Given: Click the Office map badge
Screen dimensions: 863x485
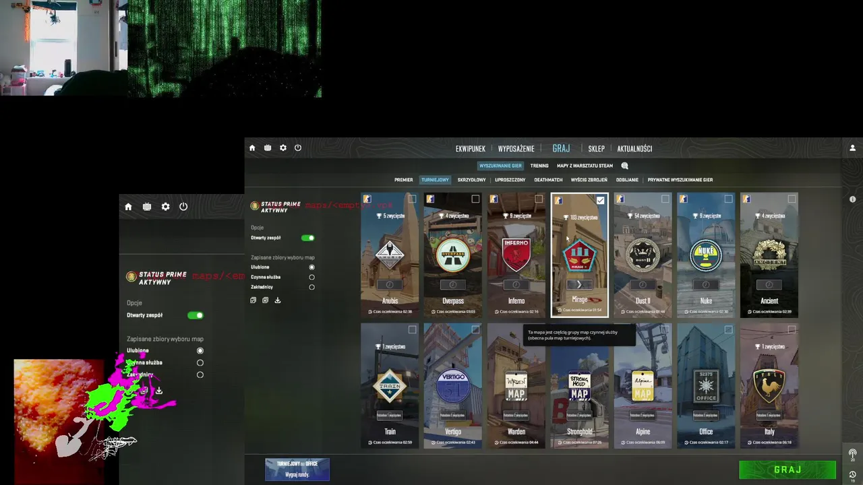Looking at the screenshot, I should coord(706,387).
